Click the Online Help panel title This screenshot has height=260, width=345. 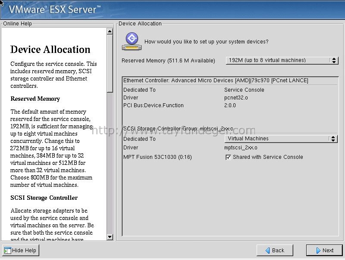(17, 24)
